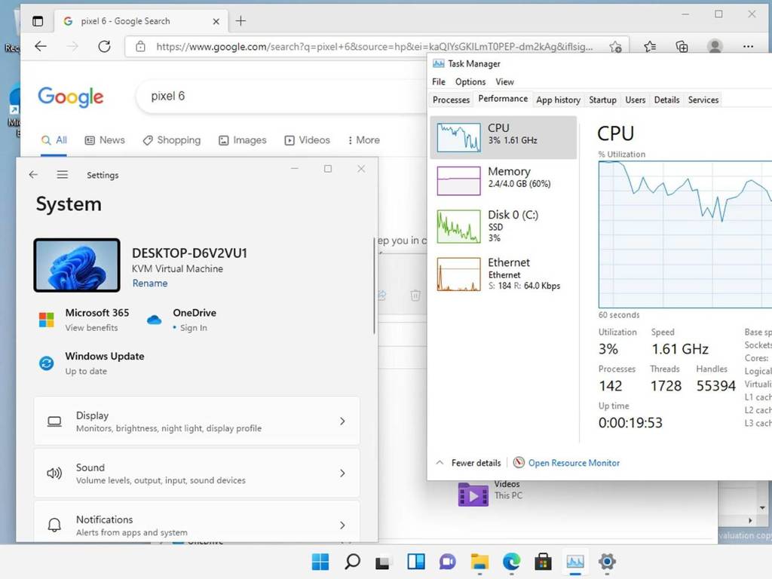Select the Performance tab
Image resolution: width=772 pixels, height=579 pixels.
point(503,99)
